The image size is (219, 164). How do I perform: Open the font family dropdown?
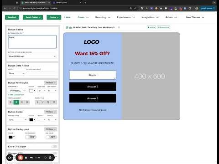tap(17, 91)
